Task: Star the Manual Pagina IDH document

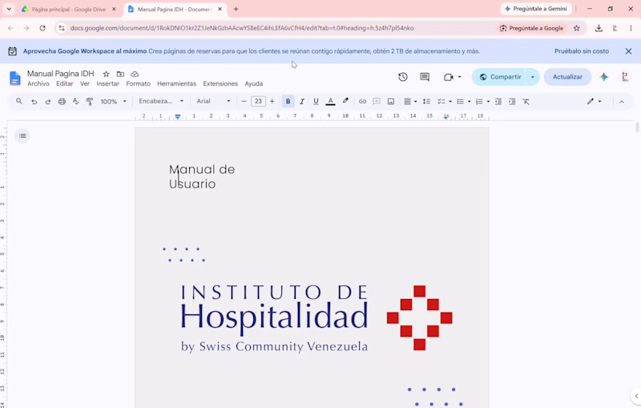Action: tap(107, 74)
